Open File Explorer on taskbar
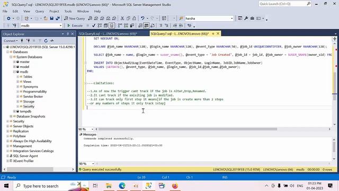339x191 pixels. pos(109,186)
